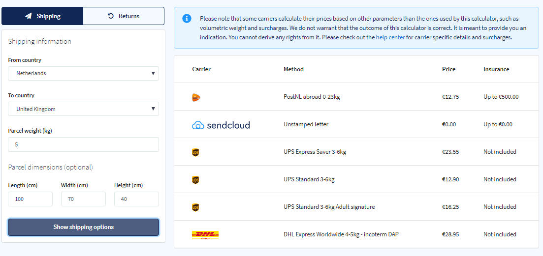Click the Height (cm) input field
This screenshot has width=543, height=256.
136,199
